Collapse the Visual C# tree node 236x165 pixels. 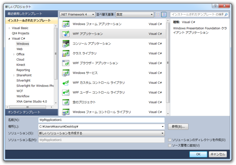pos(9,39)
